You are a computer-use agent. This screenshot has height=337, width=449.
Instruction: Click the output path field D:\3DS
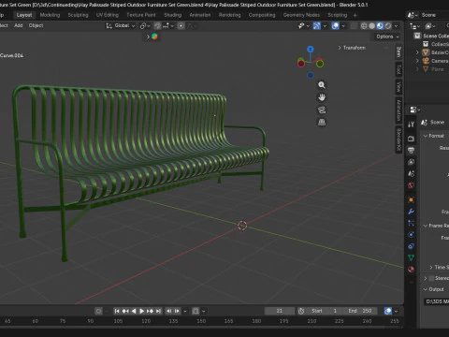pos(437,301)
